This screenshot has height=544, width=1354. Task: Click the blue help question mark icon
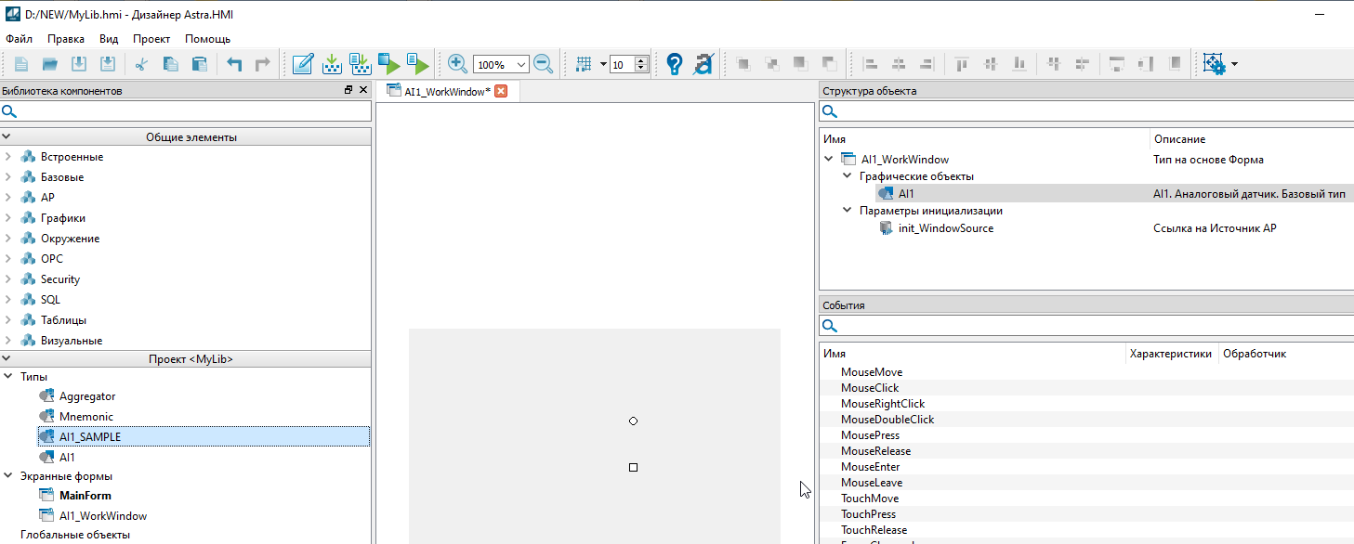coord(675,64)
